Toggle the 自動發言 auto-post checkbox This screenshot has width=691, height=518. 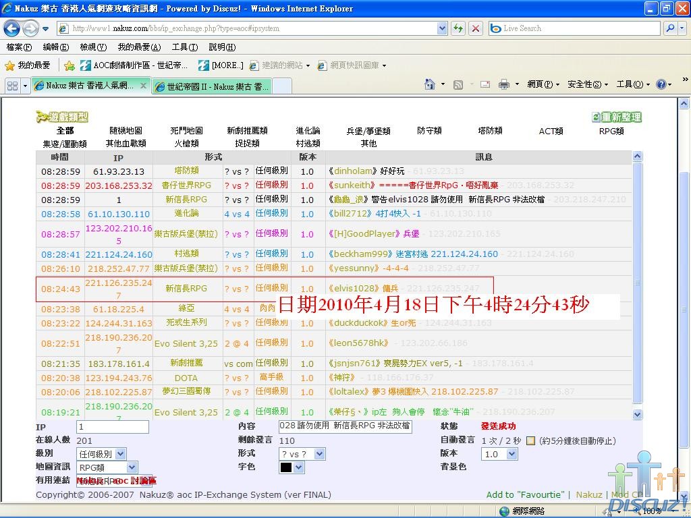[x=530, y=440]
